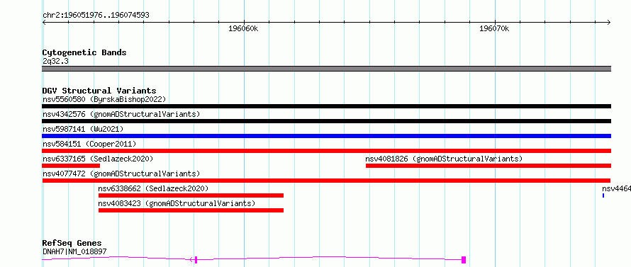This screenshot has width=631, height=267.
Task: Open variant nsv6338662 (Sedlazeck2020) label
Action: pyautogui.click(x=153, y=188)
